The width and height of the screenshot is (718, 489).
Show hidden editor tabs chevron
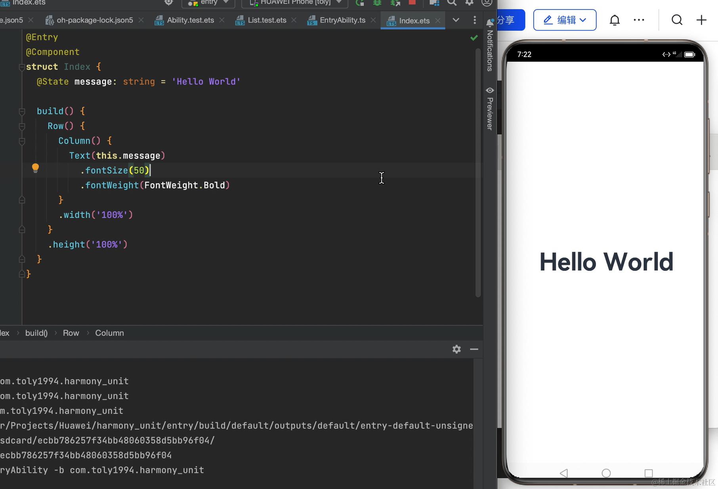click(456, 20)
